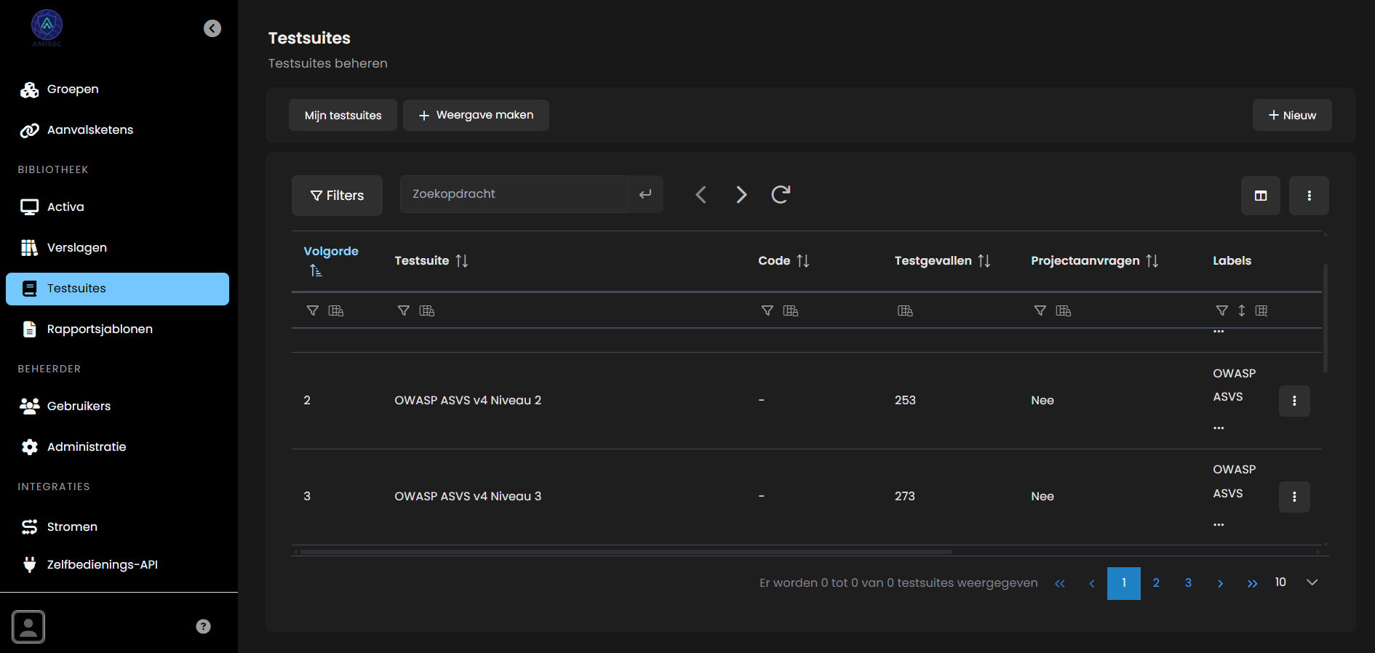Open the column layout toggle icon

click(x=1260, y=196)
